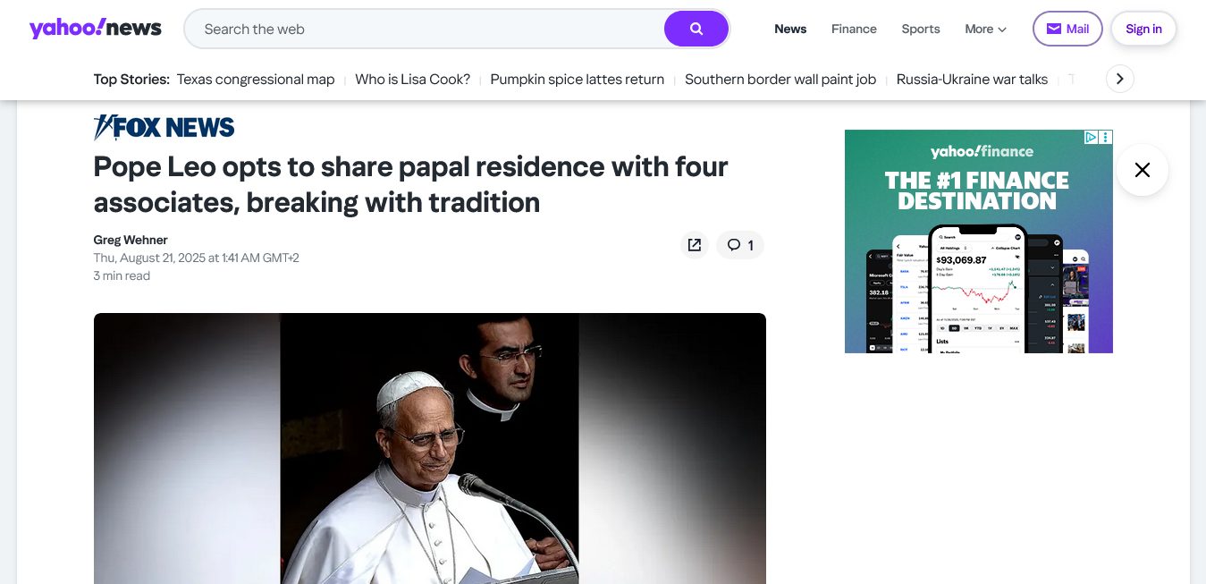Click the Pope Leo article photo

point(429,447)
